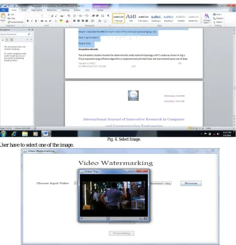Viewport: 236px width, 245px height.
Task: Open the File tab
Action: tap(4, 10)
